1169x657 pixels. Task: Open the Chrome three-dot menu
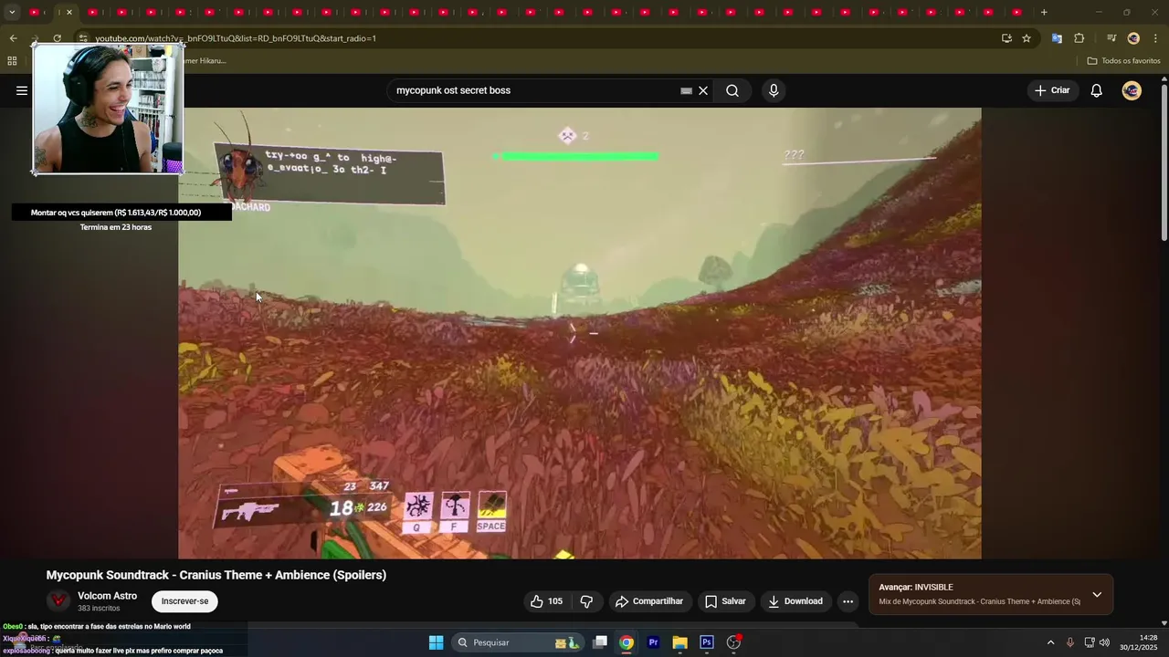coord(1156,38)
